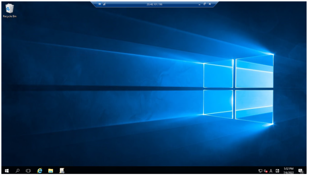The image size is (309, 176).
Task: Open Task View from the taskbar
Action: (x=28, y=171)
